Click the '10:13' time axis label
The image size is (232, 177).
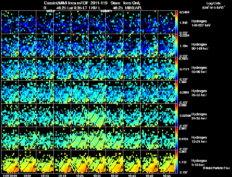click(45, 176)
